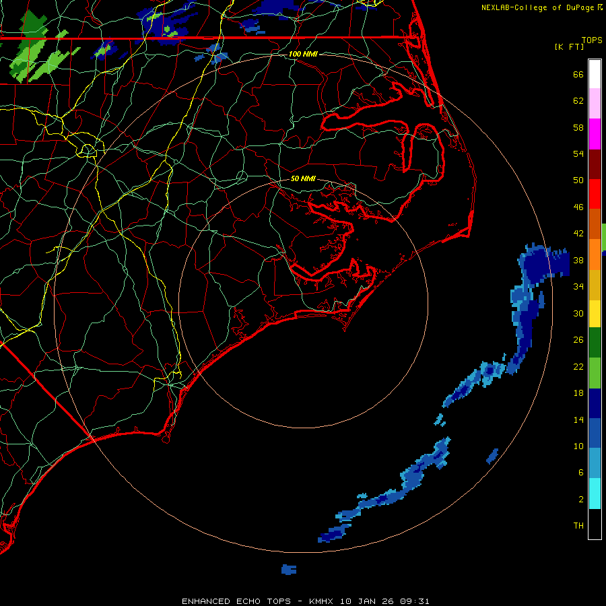This screenshot has height=606, width=606.
Task: Click the 50 legend value
Action: pyautogui.click(x=578, y=180)
